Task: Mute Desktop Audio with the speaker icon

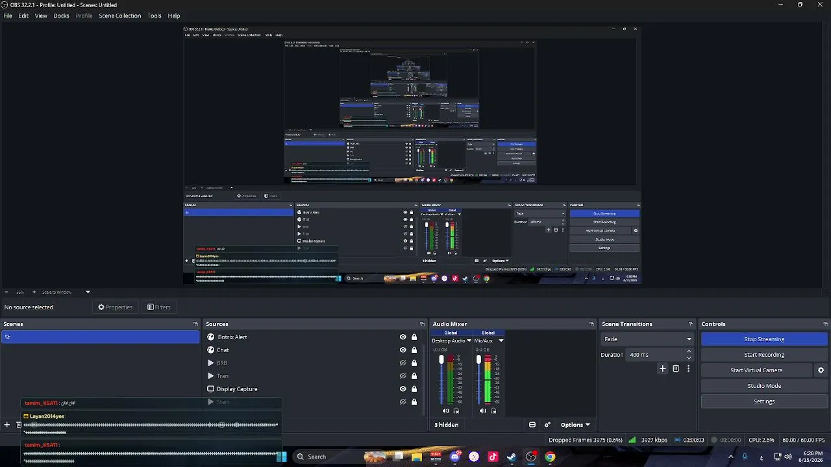Action: point(445,411)
